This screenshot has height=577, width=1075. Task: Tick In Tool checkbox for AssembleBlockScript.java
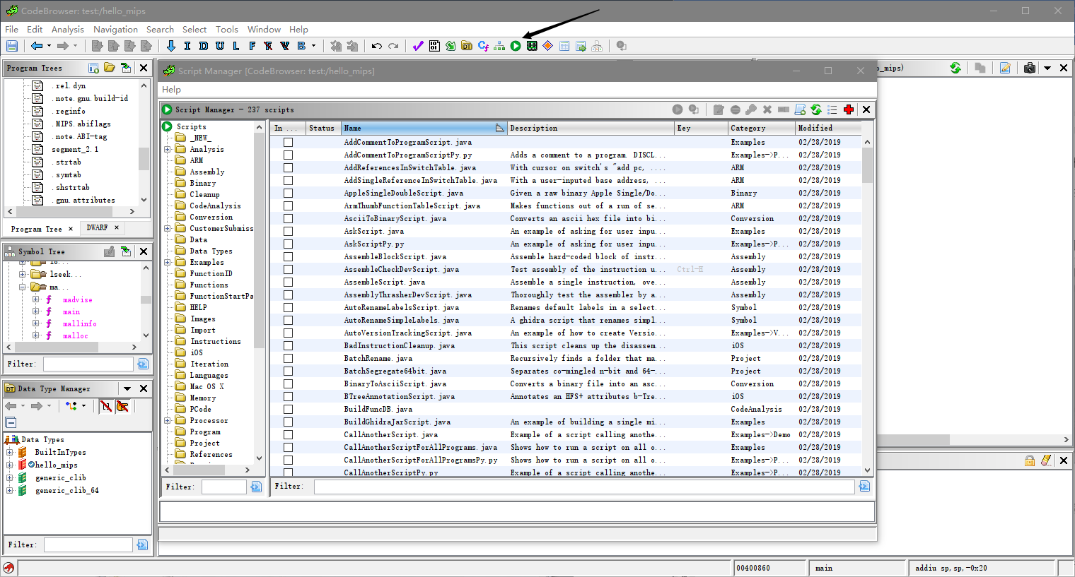point(288,256)
